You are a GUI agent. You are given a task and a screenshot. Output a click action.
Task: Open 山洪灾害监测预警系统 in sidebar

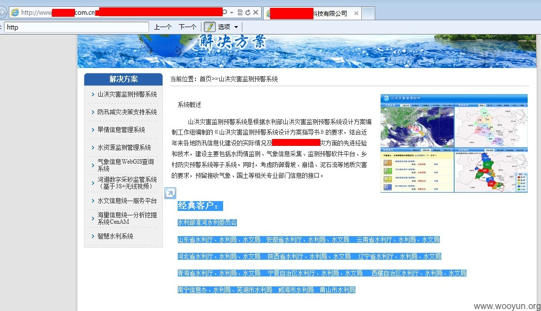pos(127,94)
